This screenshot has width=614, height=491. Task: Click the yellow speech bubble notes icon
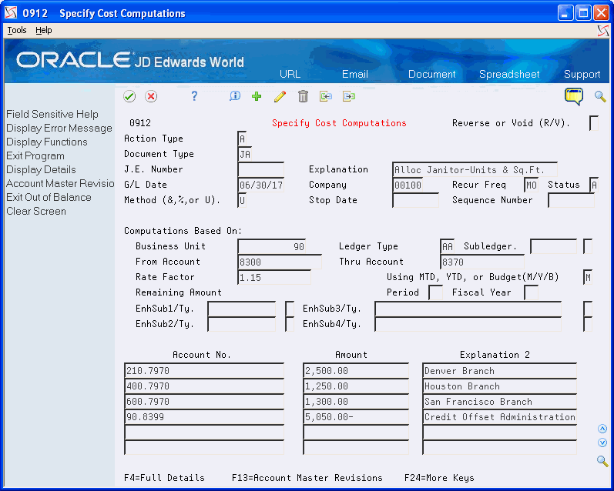(x=574, y=96)
